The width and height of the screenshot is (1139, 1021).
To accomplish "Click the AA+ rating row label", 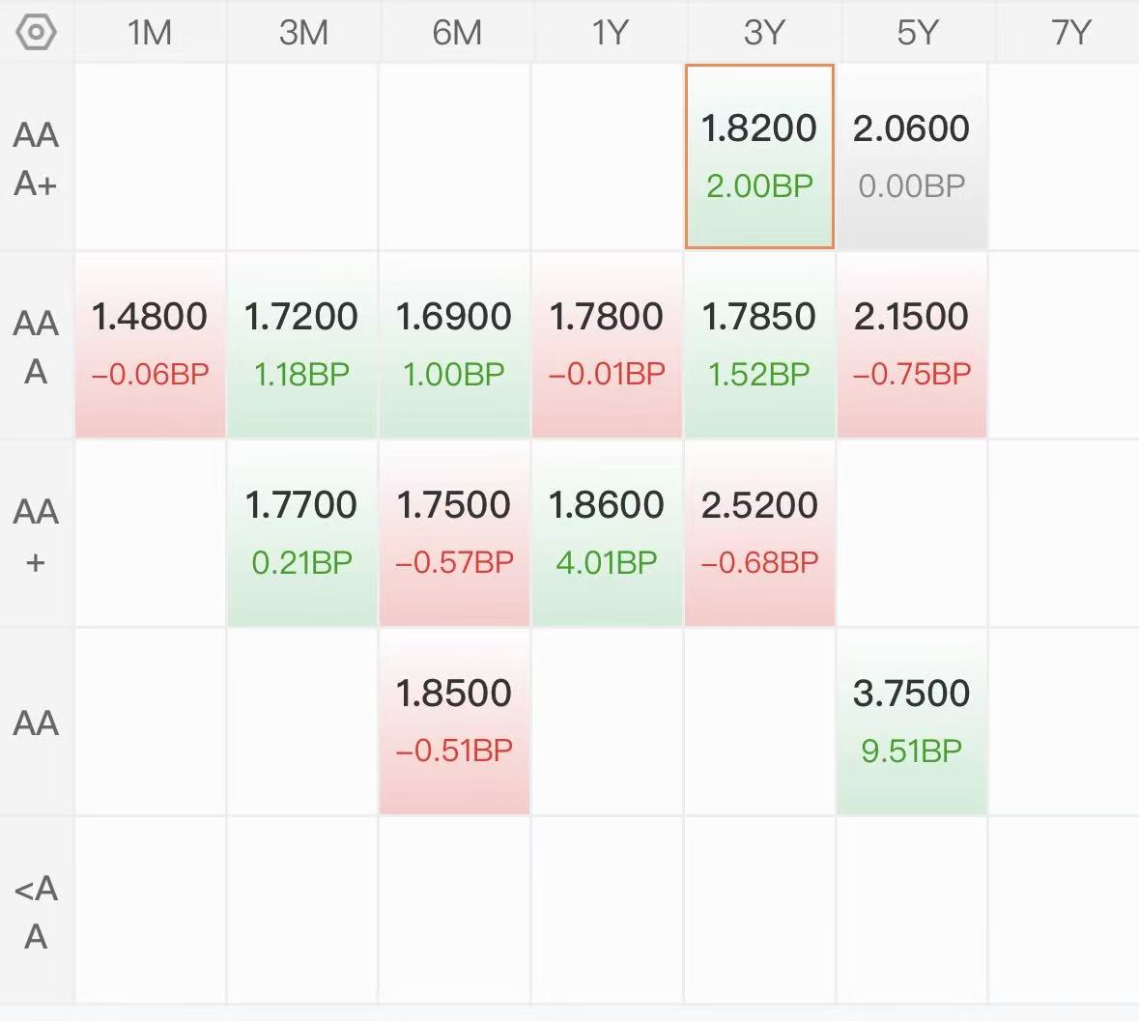I will coord(37,535).
